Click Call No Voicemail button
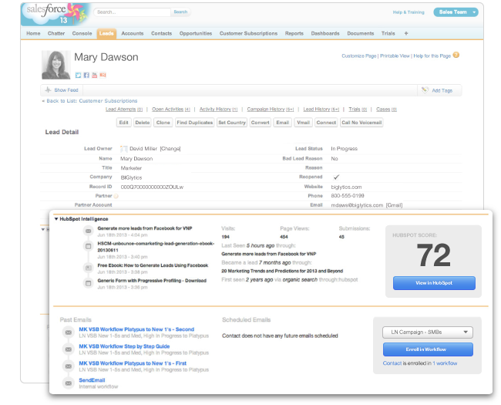The image size is (501, 405). pyautogui.click(x=361, y=123)
